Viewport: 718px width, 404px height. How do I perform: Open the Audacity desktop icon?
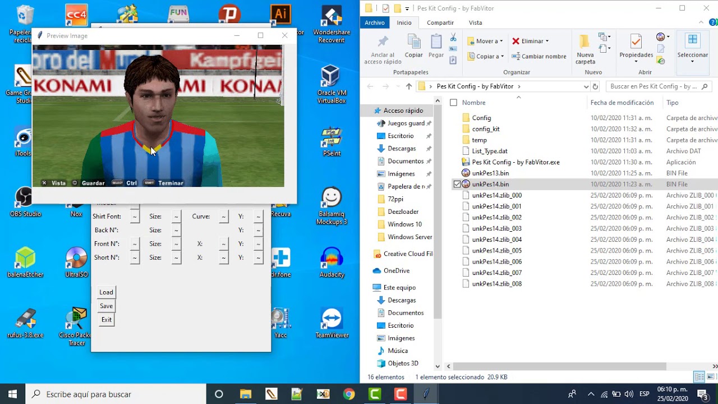[x=332, y=263]
